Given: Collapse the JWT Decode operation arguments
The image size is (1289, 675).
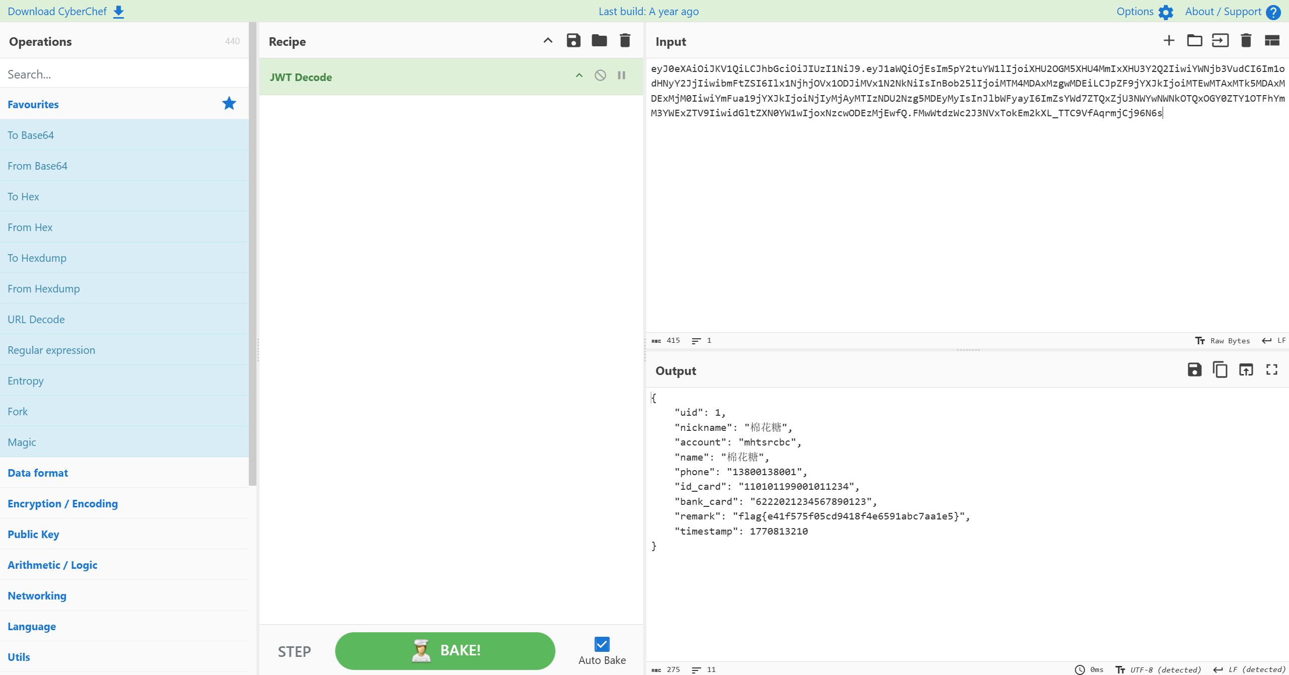Looking at the screenshot, I should [x=579, y=76].
